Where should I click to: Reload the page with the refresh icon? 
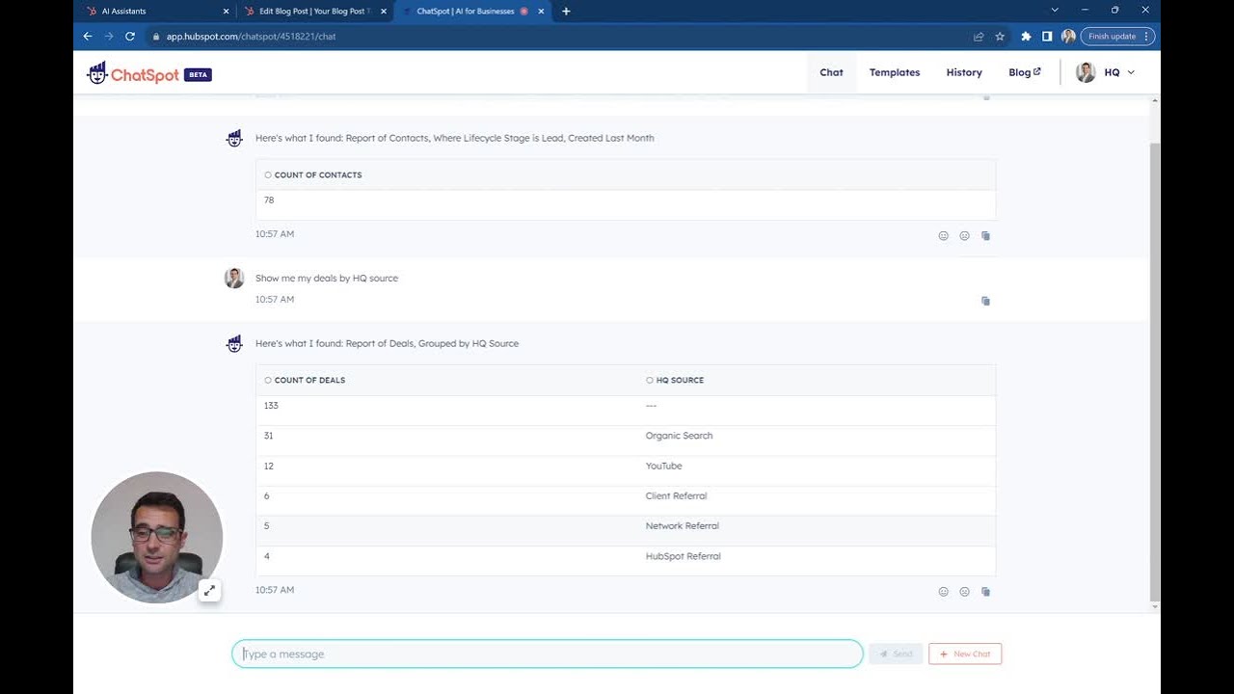[x=130, y=37]
